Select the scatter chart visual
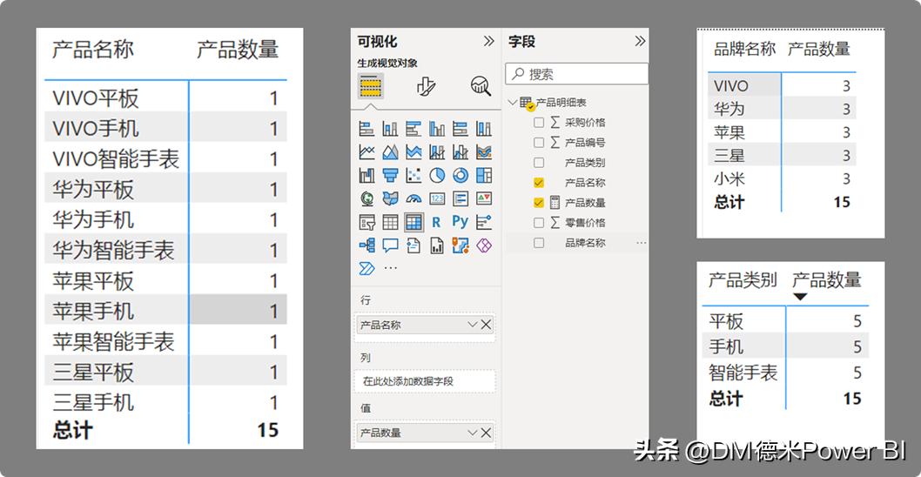 (413, 175)
